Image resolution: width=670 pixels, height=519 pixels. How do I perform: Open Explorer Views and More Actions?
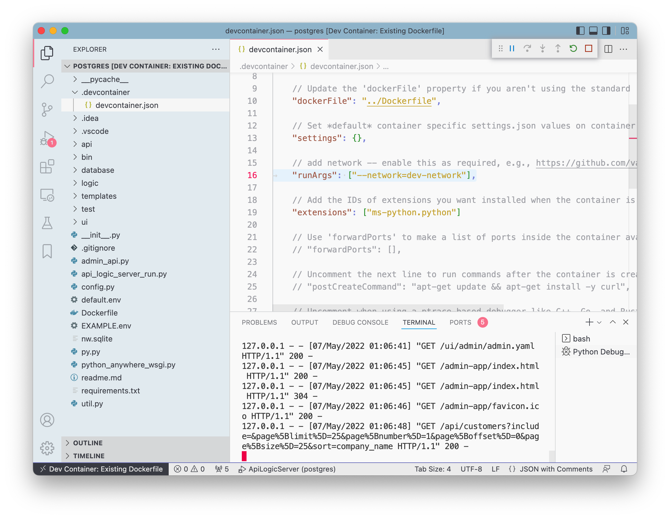[x=216, y=49]
